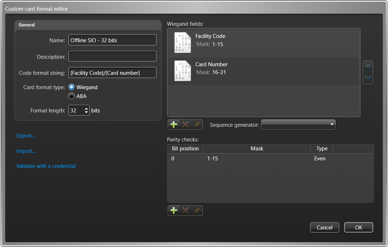Sort by Type column header
Screen dimensions: 388x247
(x=322, y=149)
